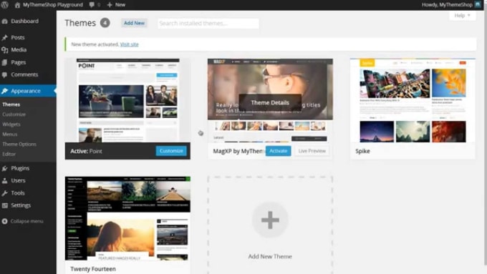Image resolution: width=487 pixels, height=274 pixels.
Task: Open the Menus submenu item
Action: click(x=9, y=134)
